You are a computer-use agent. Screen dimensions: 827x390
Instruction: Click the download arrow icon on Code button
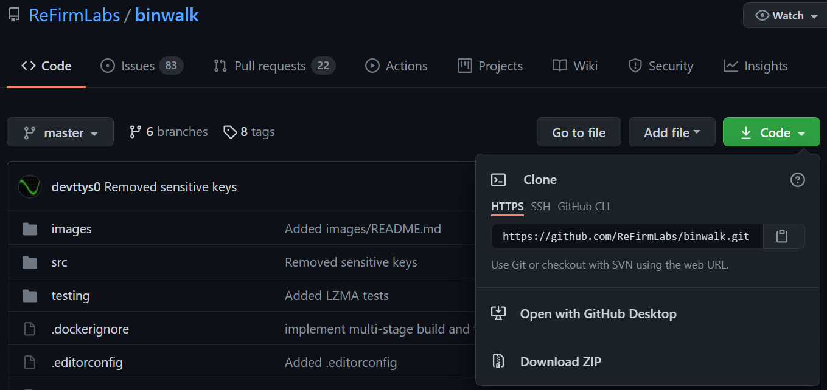(x=746, y=132)
